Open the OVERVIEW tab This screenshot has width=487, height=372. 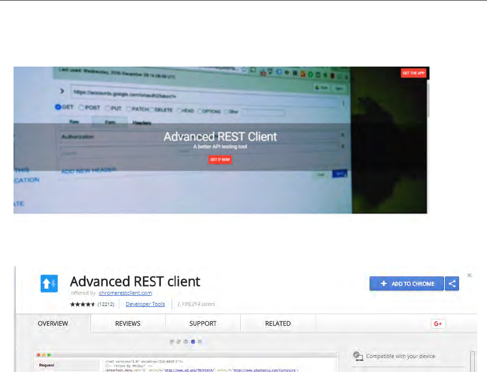click(53, 324)
